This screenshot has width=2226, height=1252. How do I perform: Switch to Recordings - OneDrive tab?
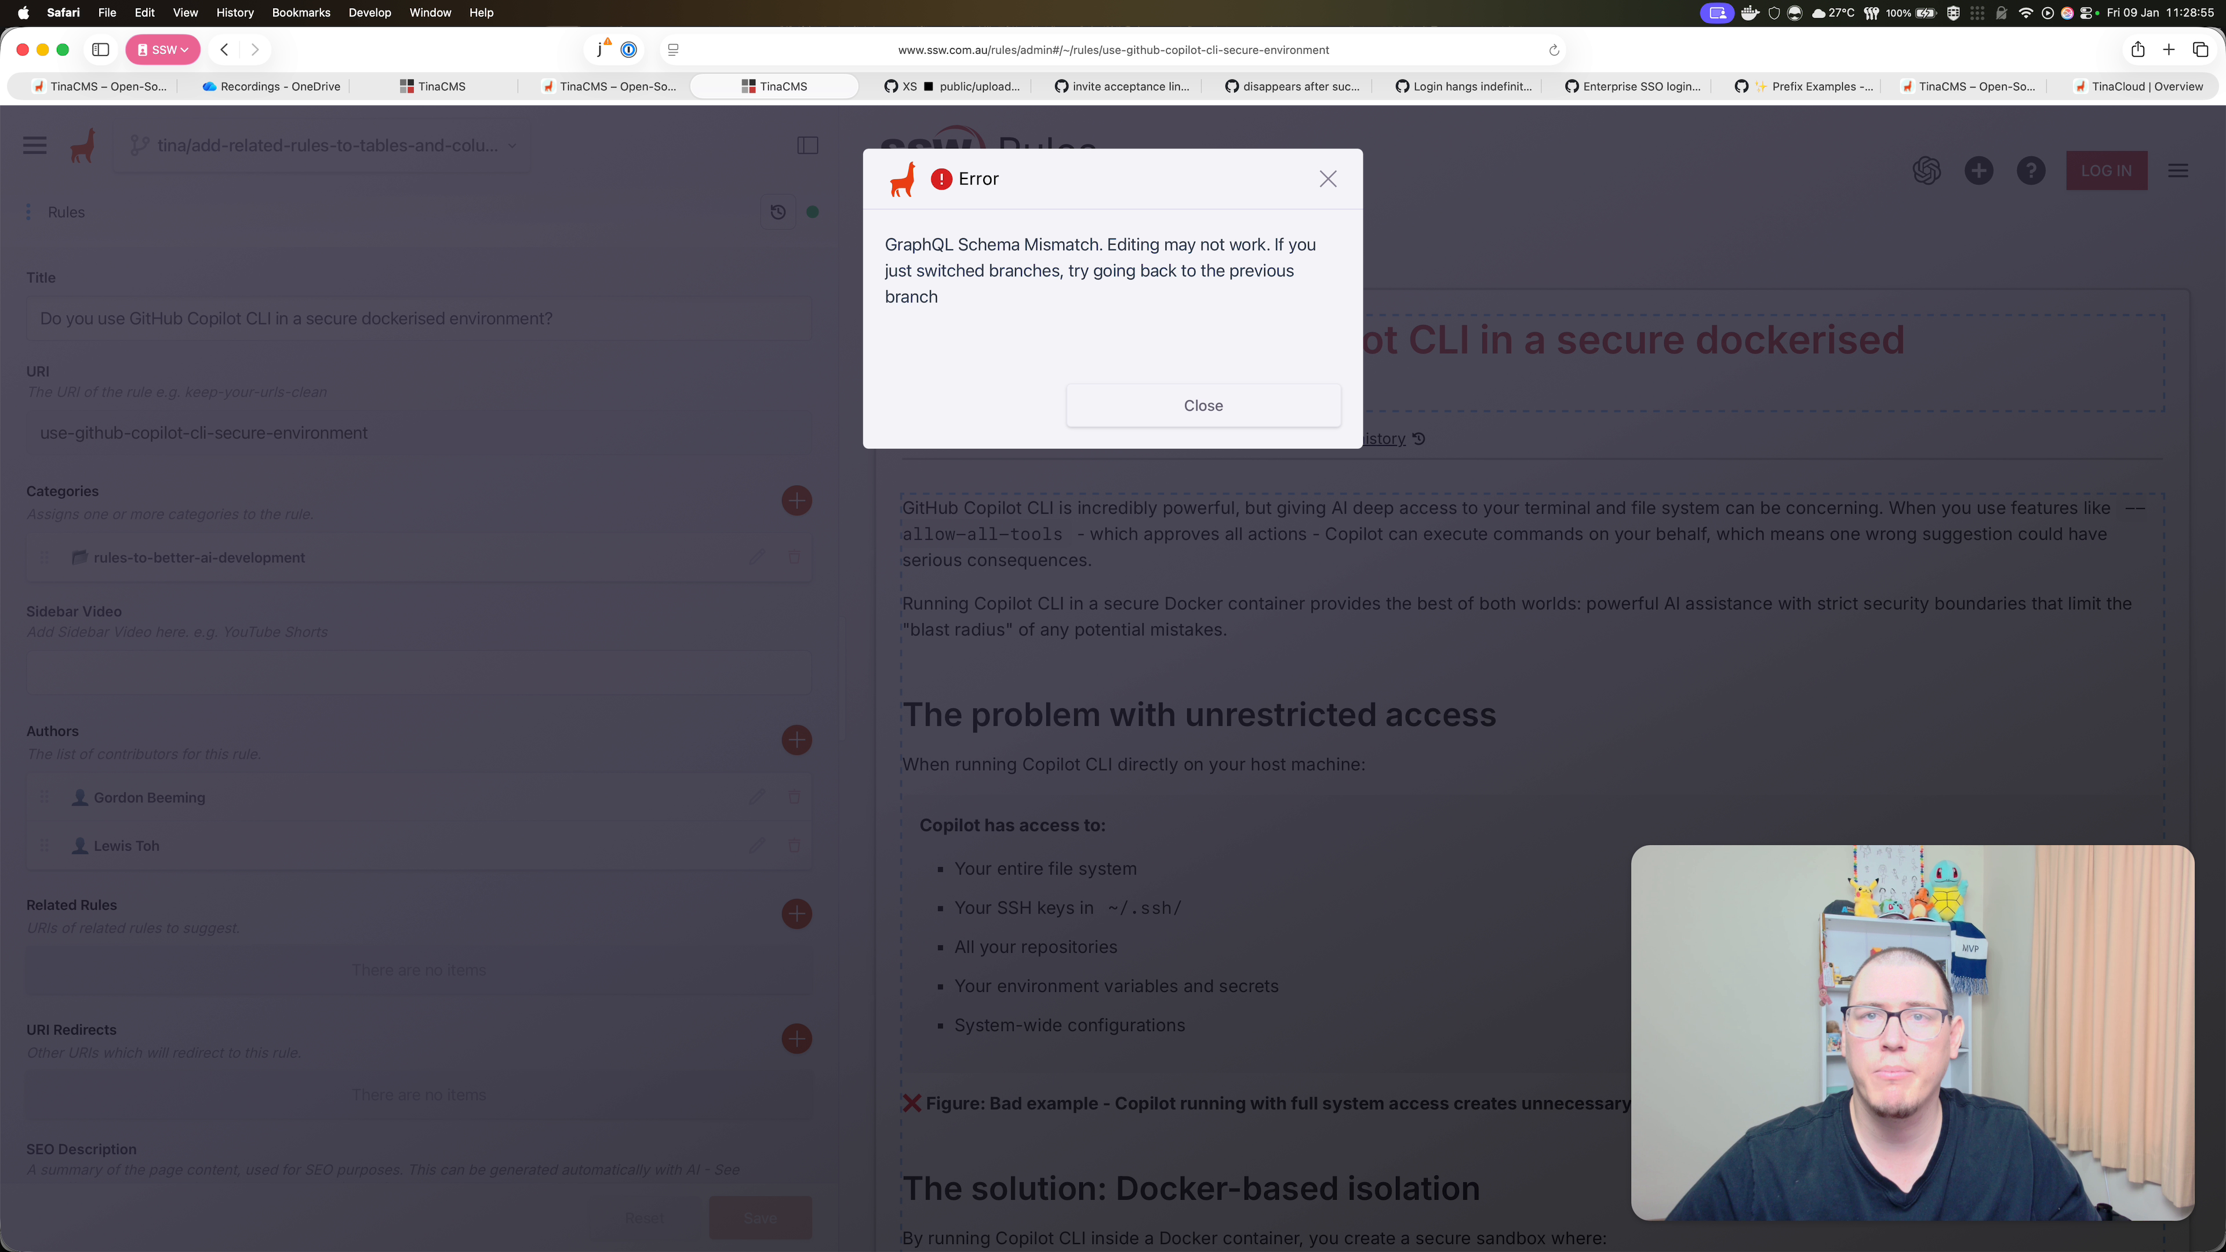tap(271, 86)
